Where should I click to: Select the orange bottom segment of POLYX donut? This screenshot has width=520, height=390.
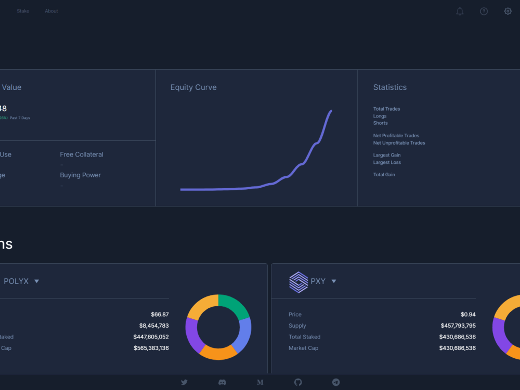point(218,353)
